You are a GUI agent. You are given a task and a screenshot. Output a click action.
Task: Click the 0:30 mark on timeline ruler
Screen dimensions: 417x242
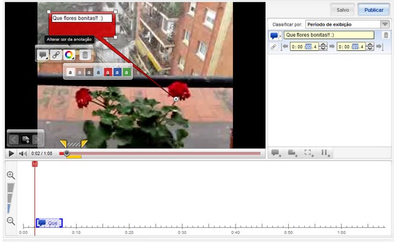(182, 232)
